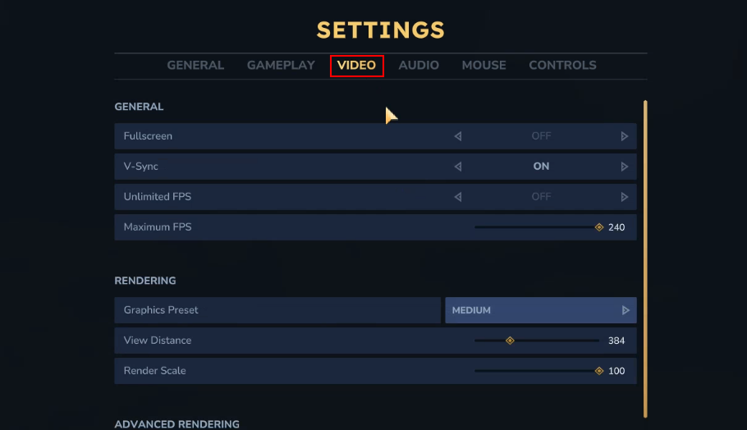Click right arrow on Unlimited FPS row
The width and height of the screenshot is (747, 430).
(x=625, y=197)
